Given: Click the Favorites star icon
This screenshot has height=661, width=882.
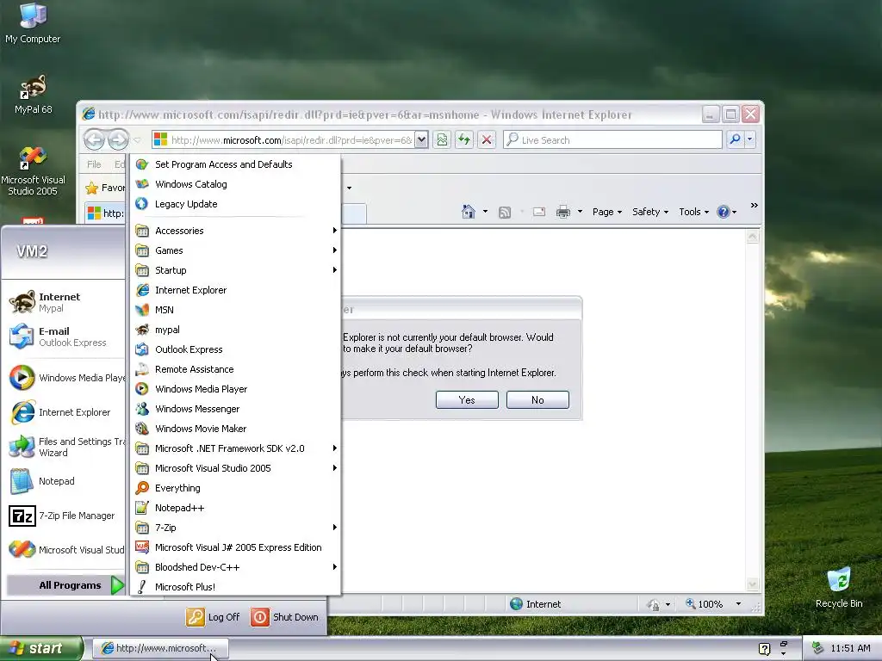Looking at the screenshot, I should pos(91,188).
